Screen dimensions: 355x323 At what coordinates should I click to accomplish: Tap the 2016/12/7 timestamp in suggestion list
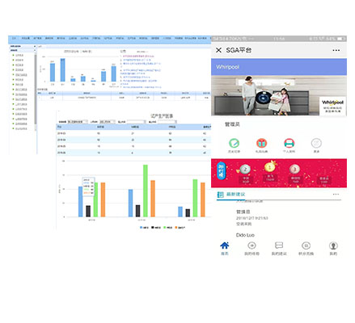[252, 218]
